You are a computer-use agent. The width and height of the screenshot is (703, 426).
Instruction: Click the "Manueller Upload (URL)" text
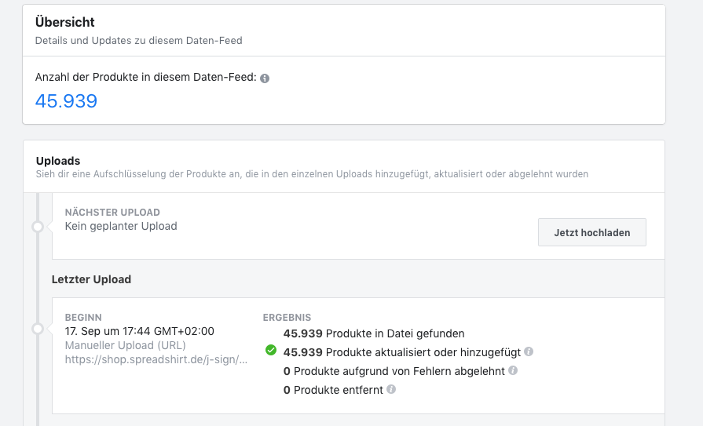coord(126,345)
